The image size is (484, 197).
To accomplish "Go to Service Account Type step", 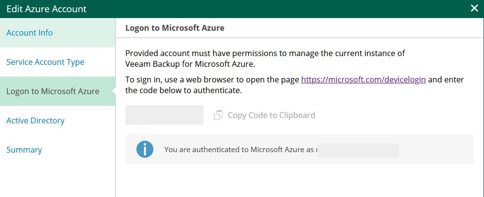I will (58, 62).
